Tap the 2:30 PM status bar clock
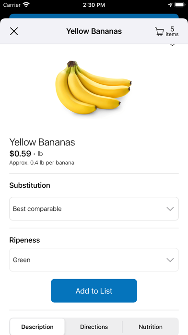This screenshot has height=335, width=188. (94, 5)
